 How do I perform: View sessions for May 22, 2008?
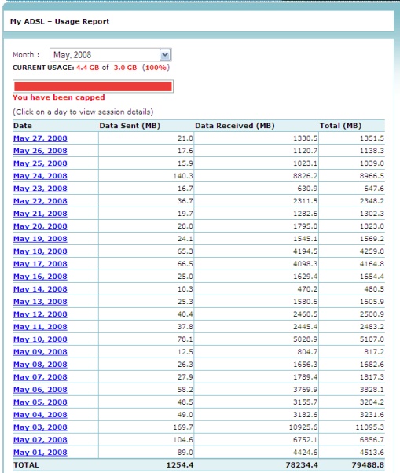40,201
